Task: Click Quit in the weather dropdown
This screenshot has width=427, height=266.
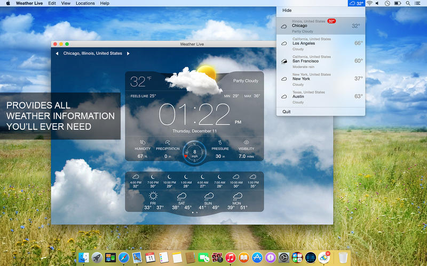Action: coord(287,112)
